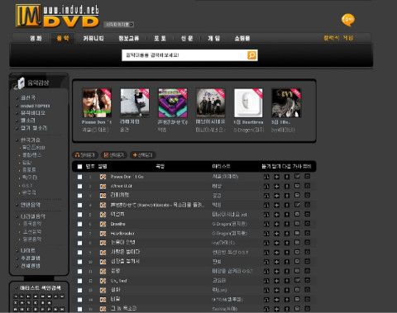Click the IM DVD site logo
Viewport: 397px width, 313px height.
click(57, 16)
